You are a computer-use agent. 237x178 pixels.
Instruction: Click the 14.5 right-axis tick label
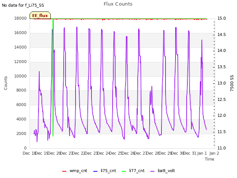click(x=221, y=34)
